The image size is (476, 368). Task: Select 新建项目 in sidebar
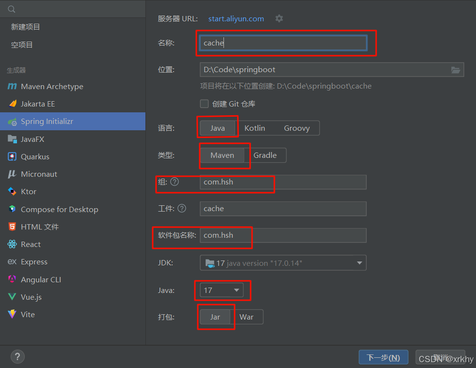26,27
